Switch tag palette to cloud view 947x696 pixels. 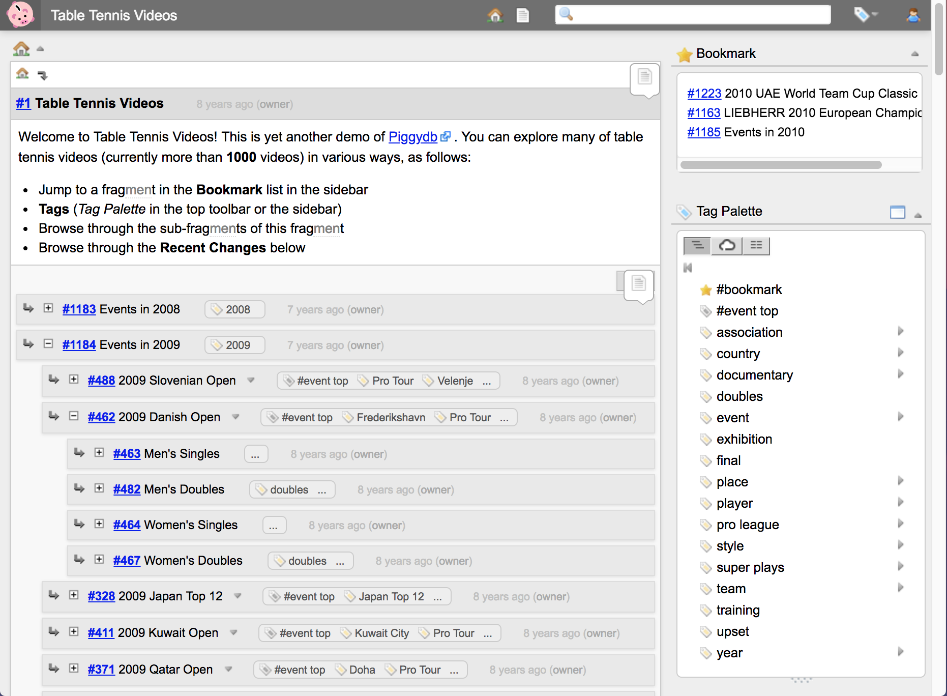727,246
